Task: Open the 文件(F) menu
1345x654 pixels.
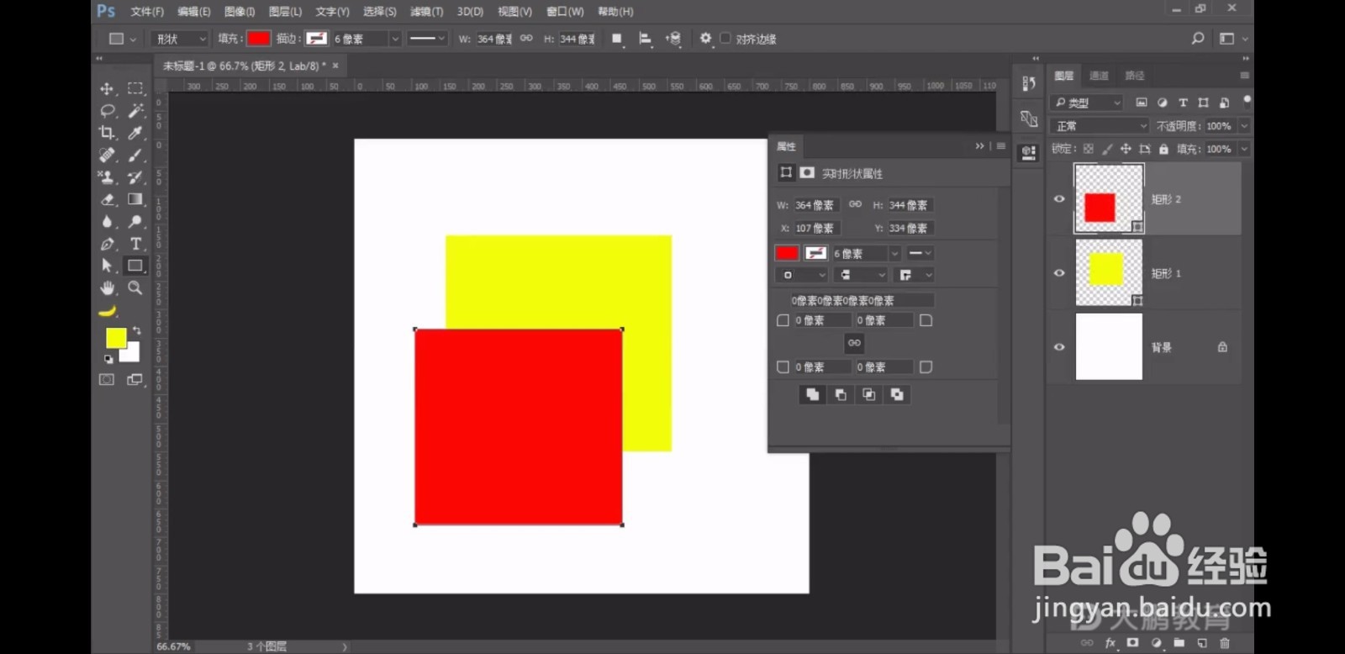Action: (147, 12)
